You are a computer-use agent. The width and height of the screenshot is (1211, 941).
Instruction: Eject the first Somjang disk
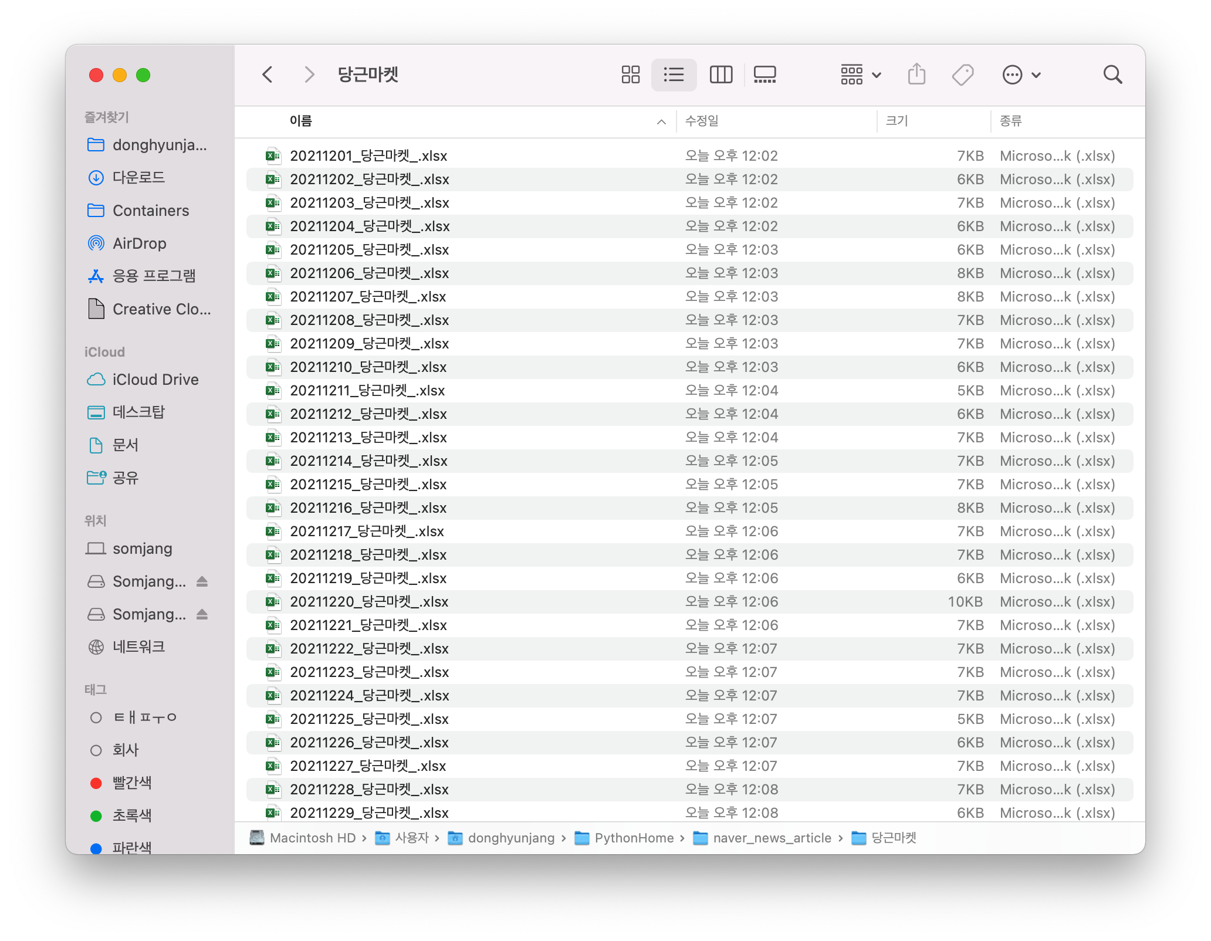[202, 581]
